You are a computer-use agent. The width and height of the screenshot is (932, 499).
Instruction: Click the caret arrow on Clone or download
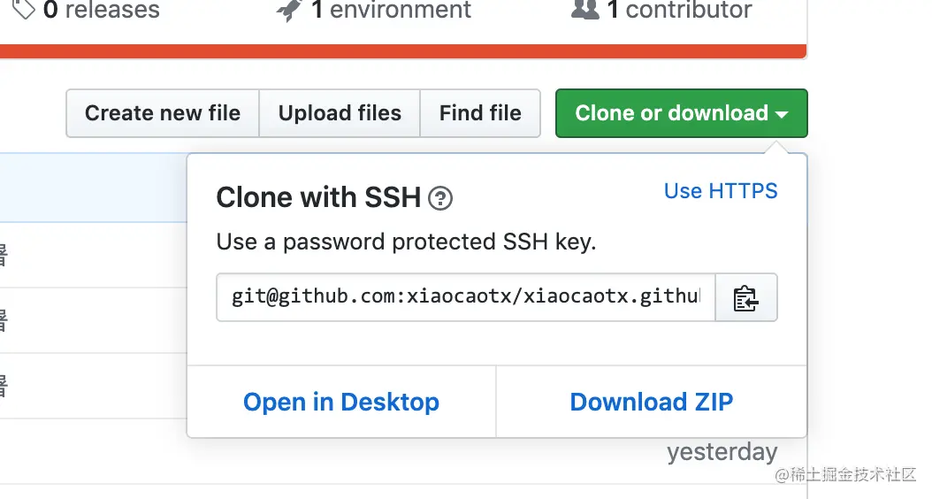click(x=782, y=114)
